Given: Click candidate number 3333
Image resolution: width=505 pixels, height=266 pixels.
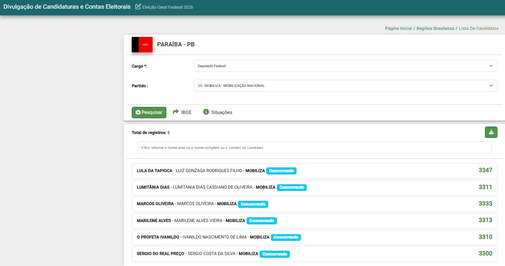Looking at the screenshot, I should coord(485,204).
